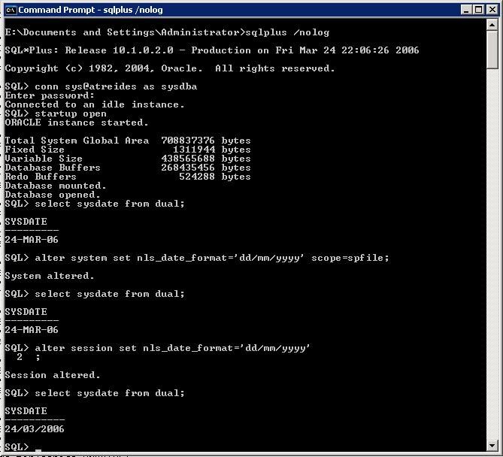The image size is (503, 457).
Task: Close the Command Prompt window
Action: coord(492,10)
